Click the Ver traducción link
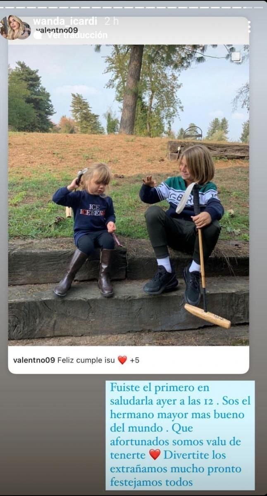267x496 pixels. (77, 36)
